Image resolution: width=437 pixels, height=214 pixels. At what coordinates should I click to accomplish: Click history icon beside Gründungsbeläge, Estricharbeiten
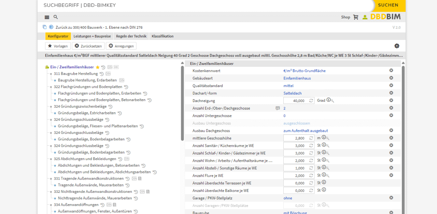click(x=119, y=113)
